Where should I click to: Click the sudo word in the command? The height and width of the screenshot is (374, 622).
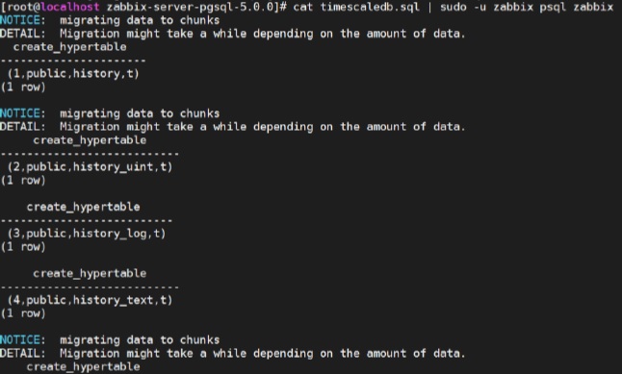453,7
